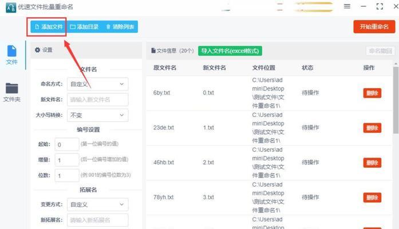This screenshot has width=399, height=229.
Task: Click the 添加文件 button
Action: tap(48, 27)
